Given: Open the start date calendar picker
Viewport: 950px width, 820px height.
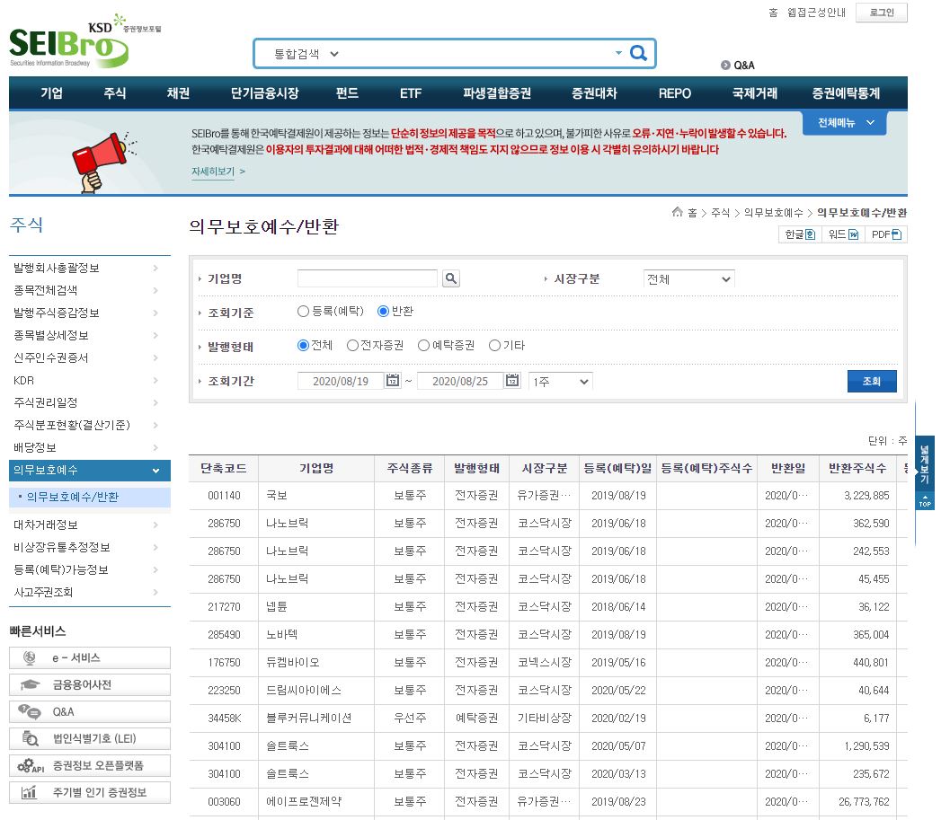Looking at the screenshot, I should coord(393,380).
